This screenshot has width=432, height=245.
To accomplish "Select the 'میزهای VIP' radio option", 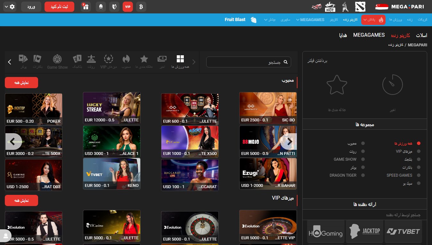I will (419, 151).
